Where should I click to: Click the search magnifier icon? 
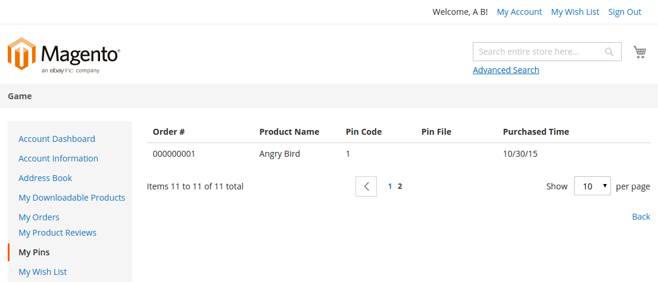point(609,52)
